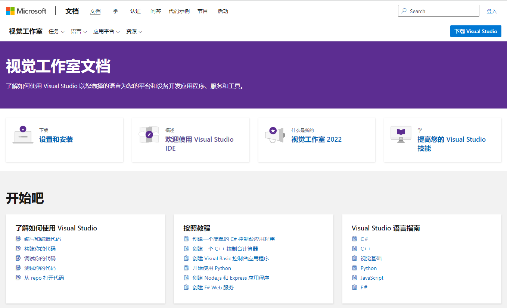
Task: Click the document icon beside 编写和编辑代码
Action: [18, 239]
